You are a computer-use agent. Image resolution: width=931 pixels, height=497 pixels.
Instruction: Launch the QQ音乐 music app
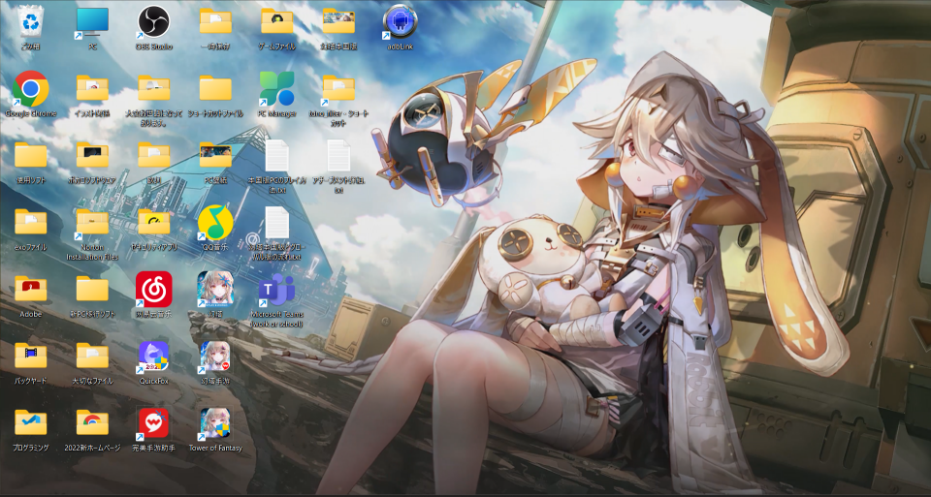(x=214, y=224)
